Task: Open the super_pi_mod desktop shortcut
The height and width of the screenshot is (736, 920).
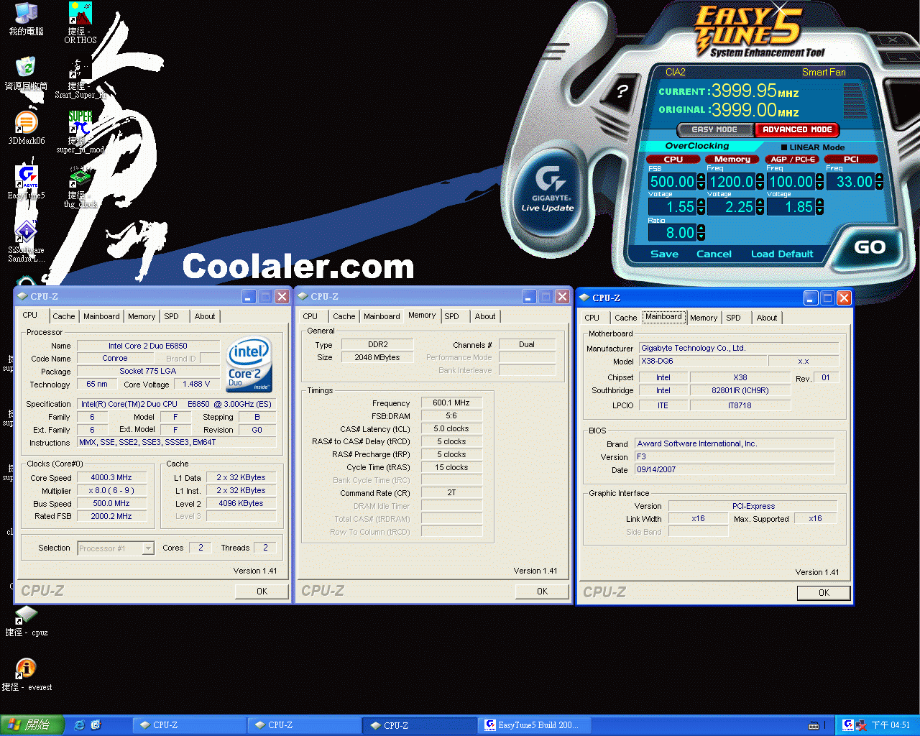Action: point(80,132)
